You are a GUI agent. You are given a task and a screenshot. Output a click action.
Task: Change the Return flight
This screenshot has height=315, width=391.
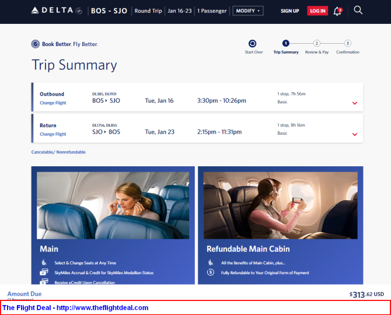[x=53, y=134]
